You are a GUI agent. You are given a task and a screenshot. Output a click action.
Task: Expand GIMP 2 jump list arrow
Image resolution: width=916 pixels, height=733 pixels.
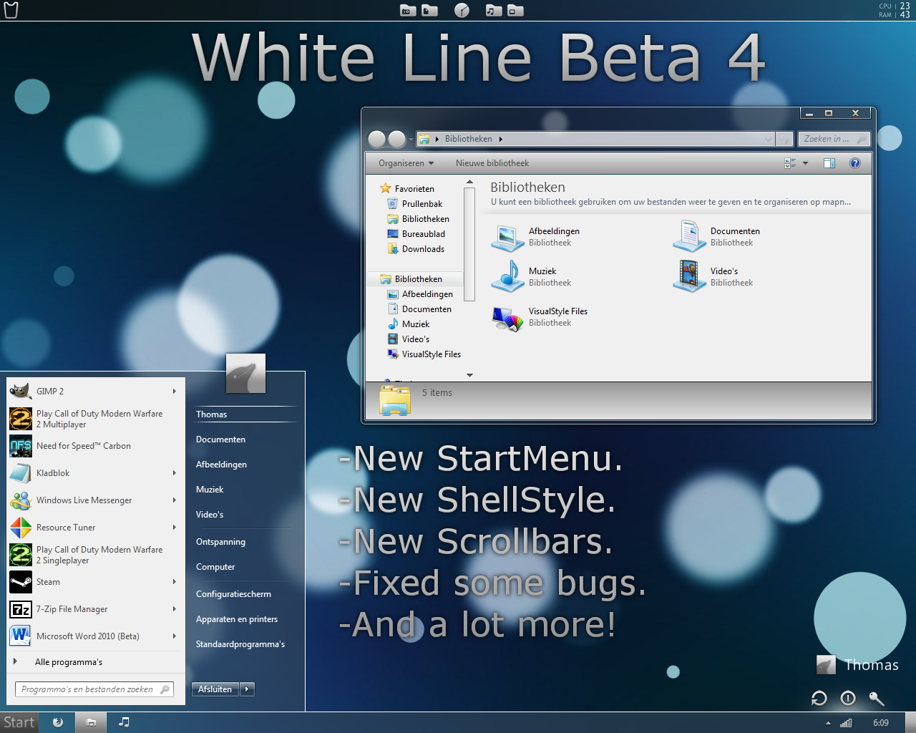(174, 392)
